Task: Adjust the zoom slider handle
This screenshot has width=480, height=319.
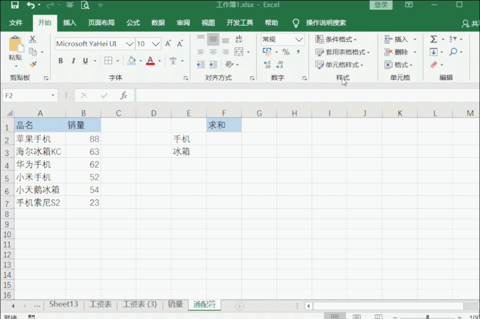Action: [427, 317]
